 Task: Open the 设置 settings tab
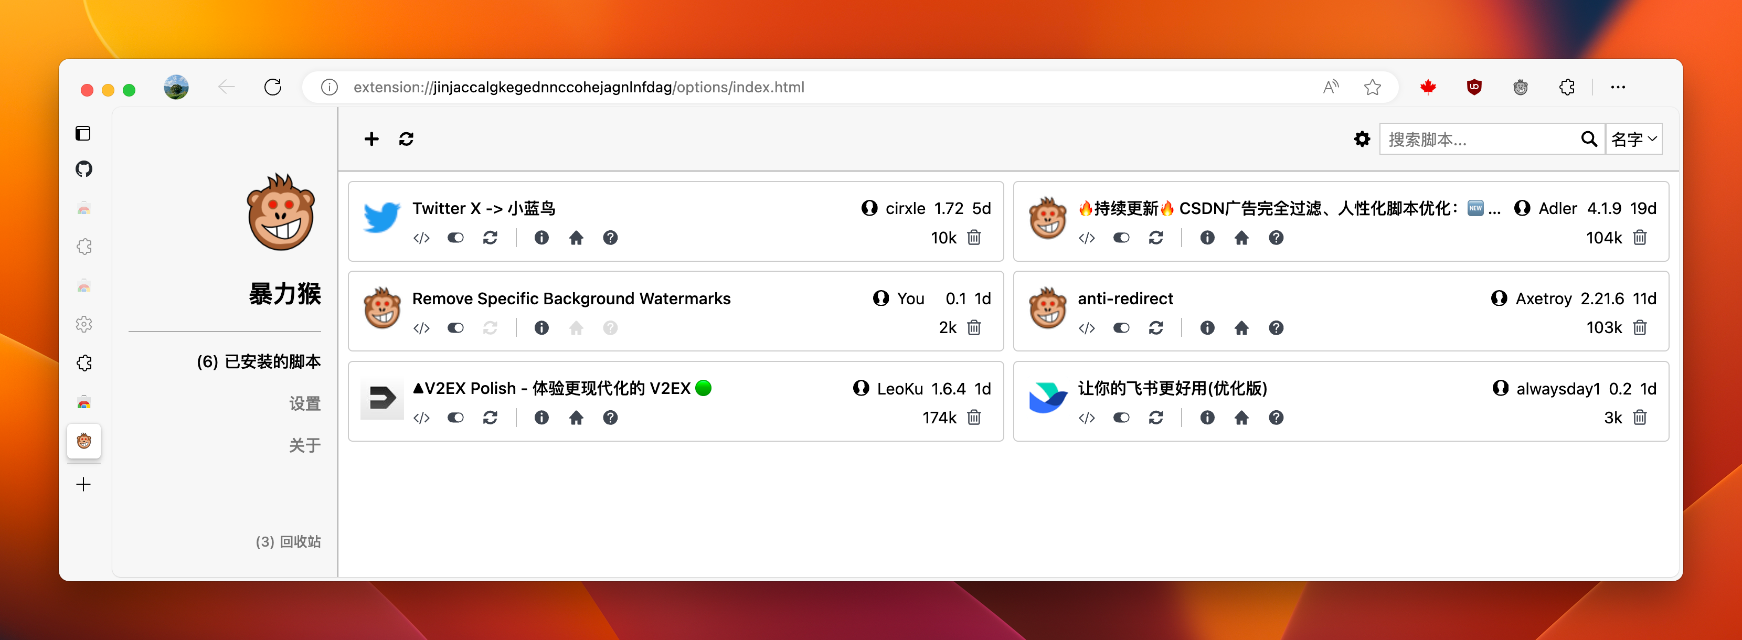tap(304, 403)
